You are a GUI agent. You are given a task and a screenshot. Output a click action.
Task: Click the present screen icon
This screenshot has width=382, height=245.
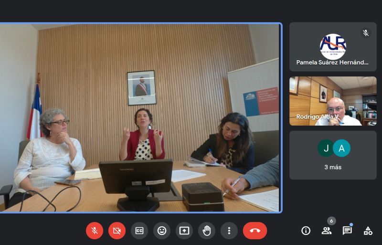(184, 231)
